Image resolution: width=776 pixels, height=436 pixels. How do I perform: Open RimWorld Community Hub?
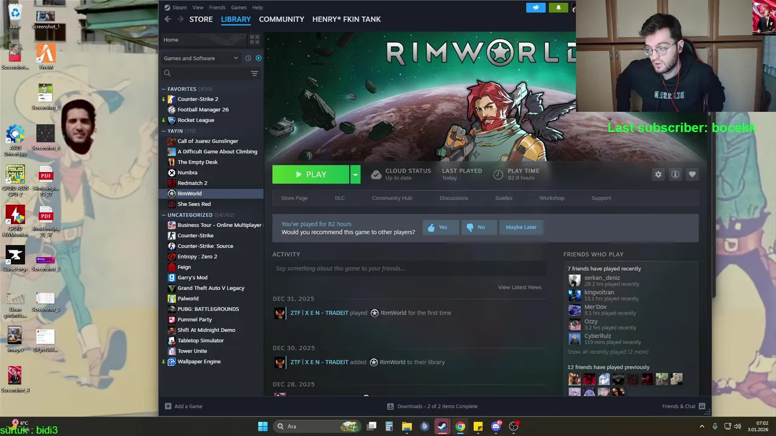[392, 198]
